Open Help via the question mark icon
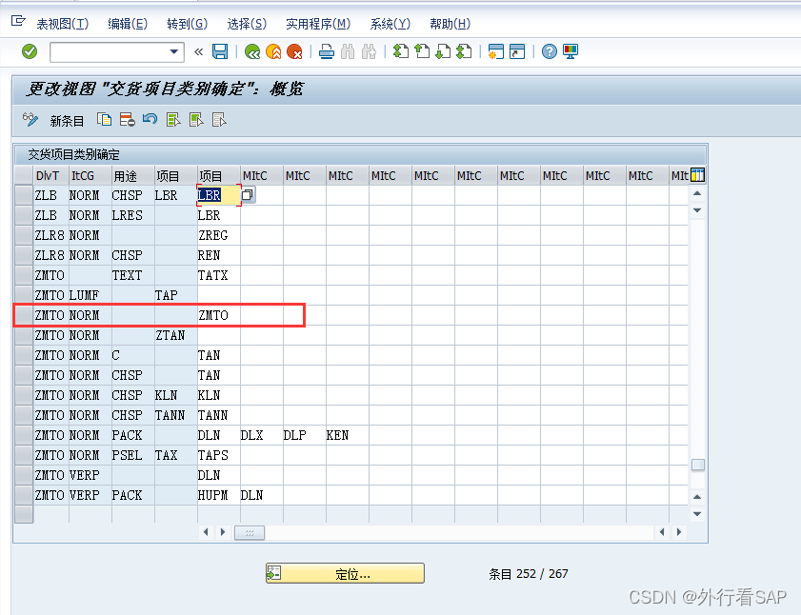The height and width of the screenshot is (615, 801). (x=549, y=51)
